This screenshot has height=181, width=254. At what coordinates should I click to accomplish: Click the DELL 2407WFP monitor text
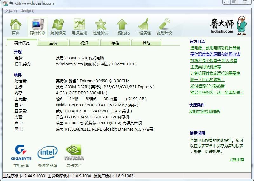click(x=94, y=111)
